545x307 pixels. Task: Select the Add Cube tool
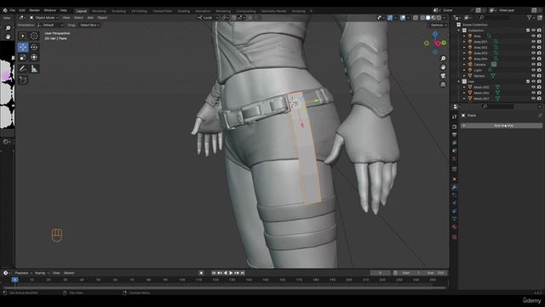pyautogui.click(x=23, y=80)
